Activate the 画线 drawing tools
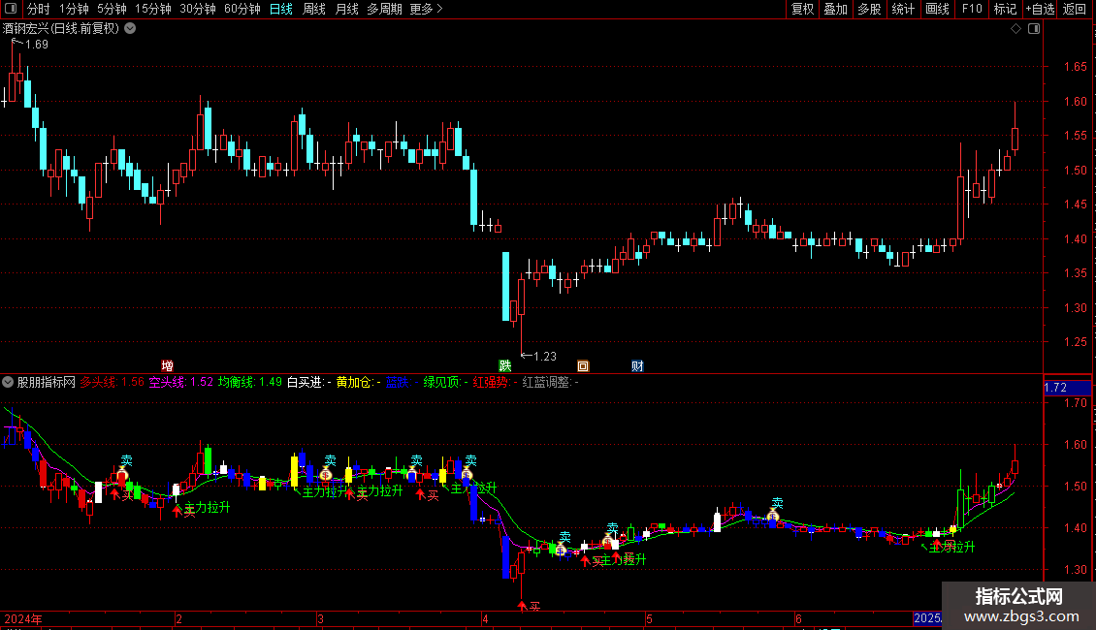 (x=937, y=9)
